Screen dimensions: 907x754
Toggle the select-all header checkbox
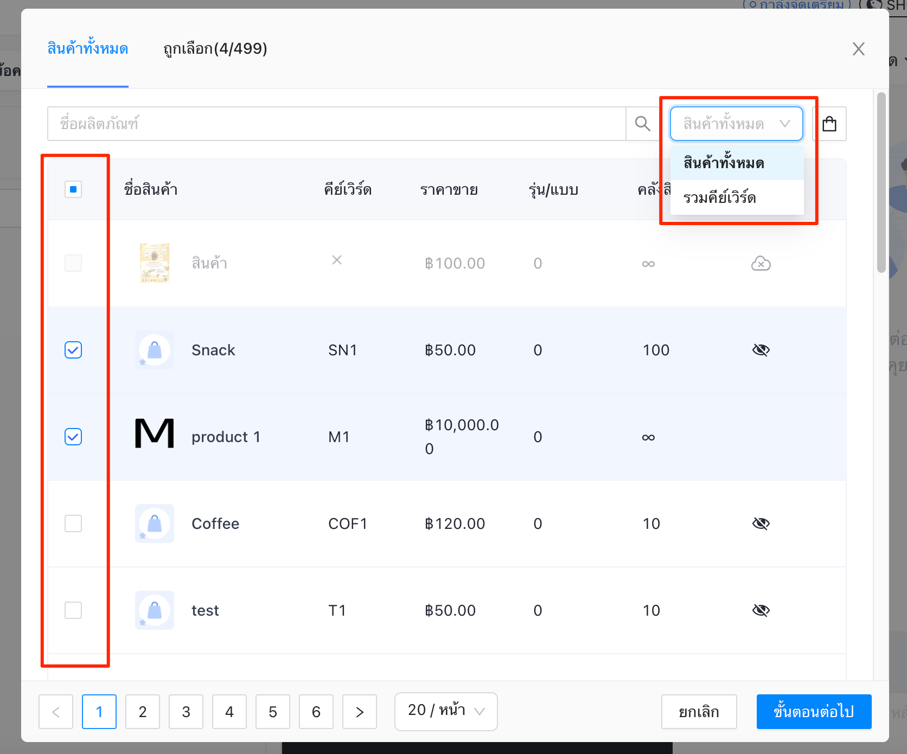[x=73, y=189]
